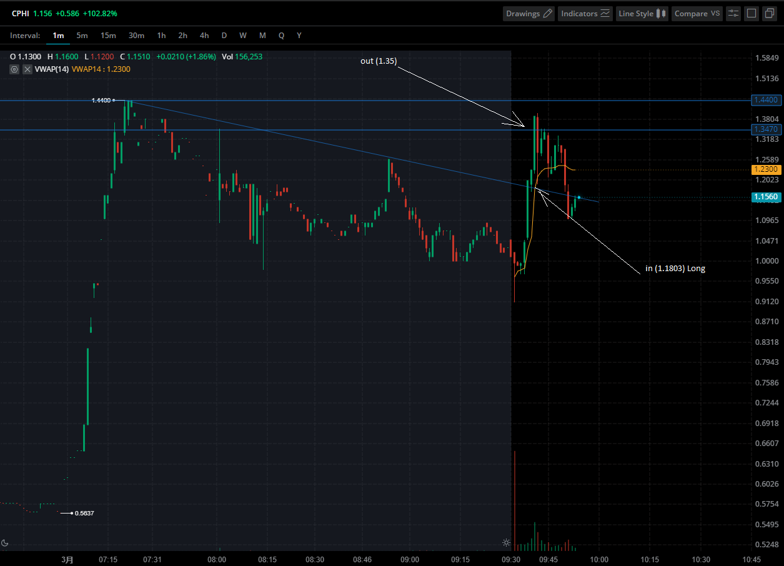Select the "out (1.35)" text annotation
The height and width of the screenshot is (566, 784).
[378, 61]
